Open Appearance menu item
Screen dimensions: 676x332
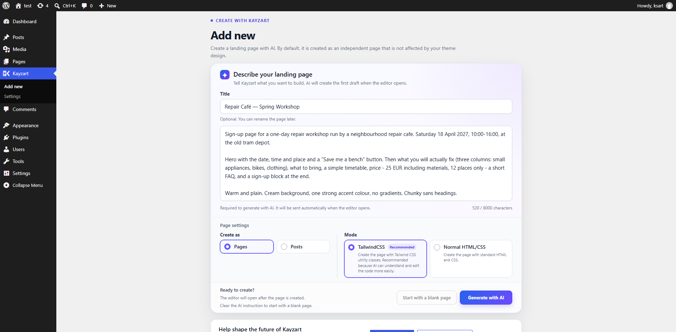(28, 125)
